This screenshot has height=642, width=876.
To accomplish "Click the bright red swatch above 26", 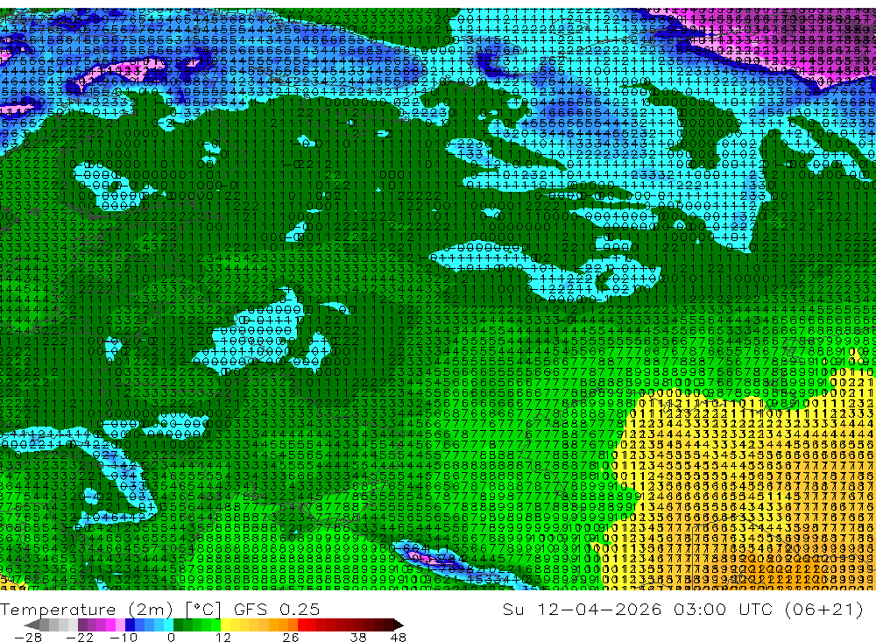I will pos(302,624).
